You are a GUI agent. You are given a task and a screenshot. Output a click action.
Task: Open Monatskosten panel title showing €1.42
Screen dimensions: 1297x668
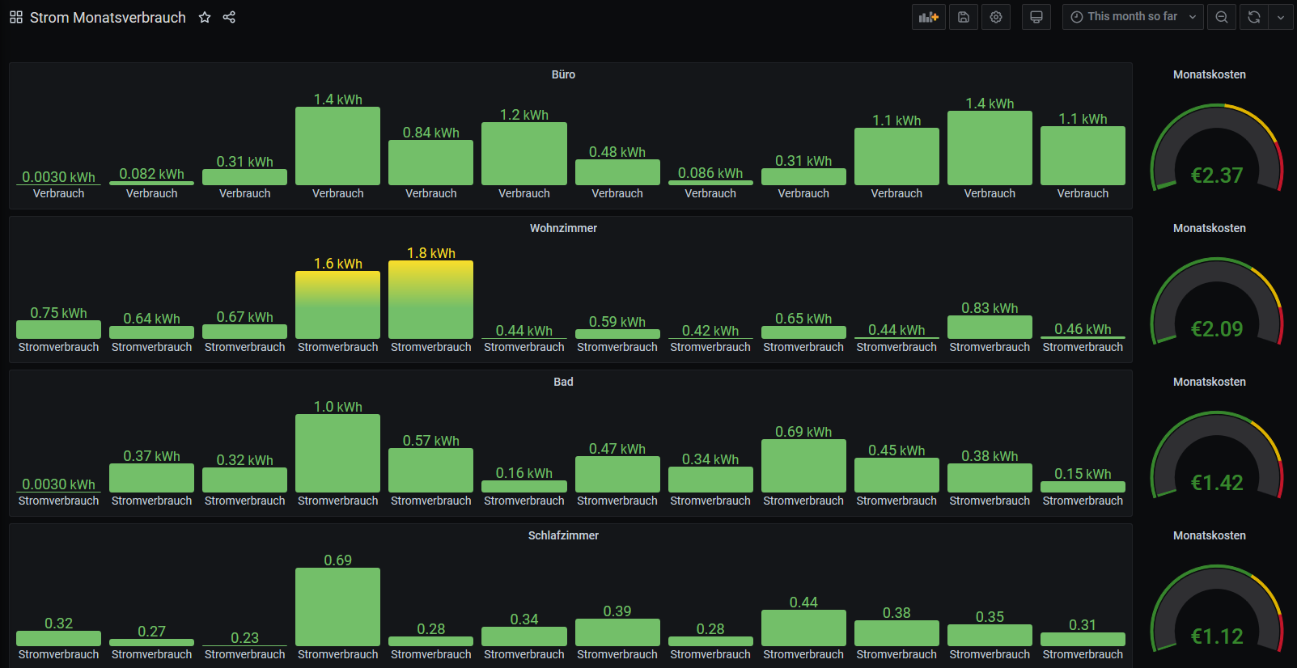point(1210,382)
